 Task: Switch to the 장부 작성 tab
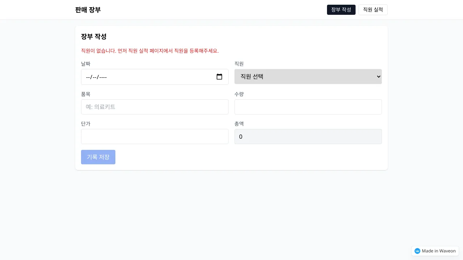[341, 10]
